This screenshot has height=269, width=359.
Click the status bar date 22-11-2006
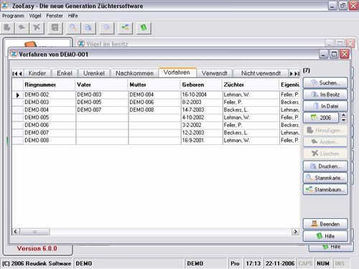(x=280, y=263)
